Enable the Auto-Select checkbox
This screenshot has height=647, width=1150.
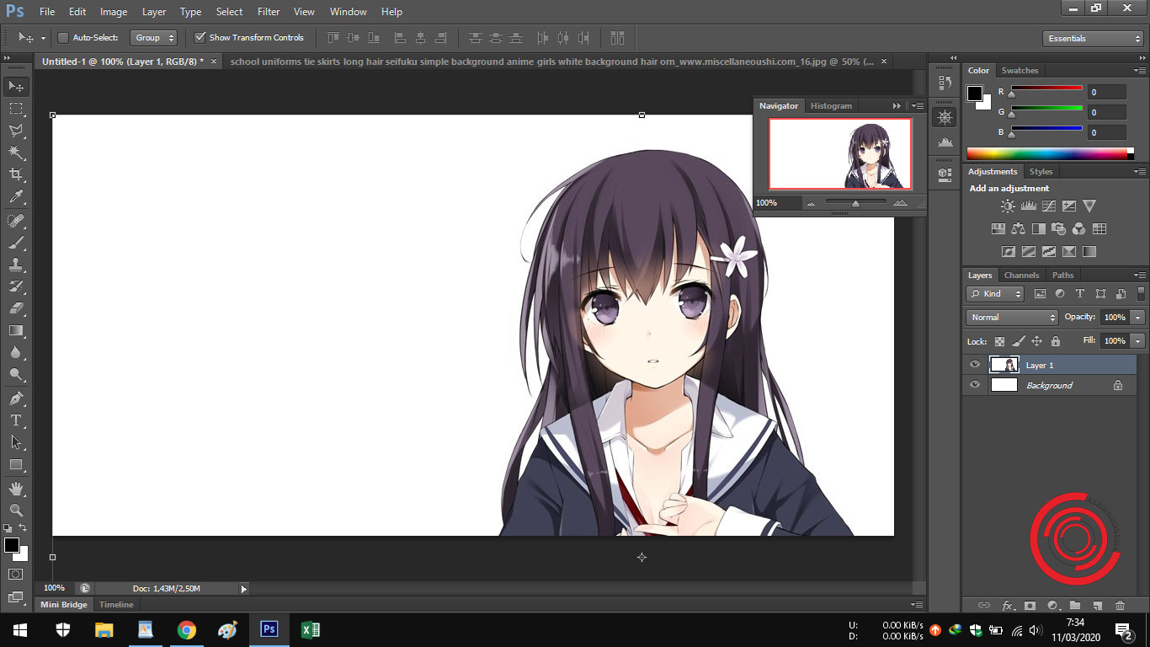63,38
